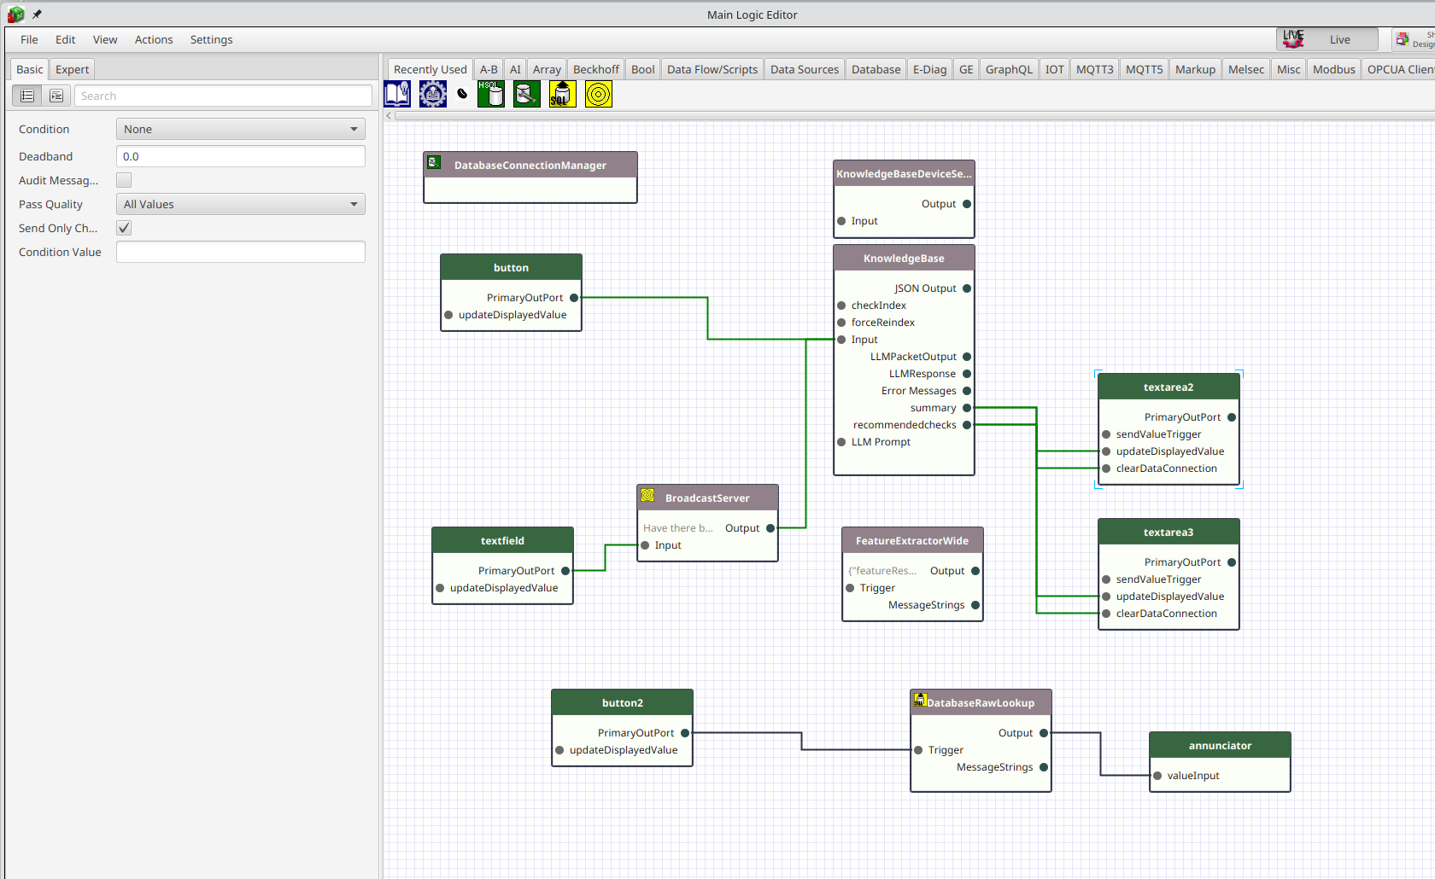This screenshot has width=1435, height=879.
Task: Click the left arrow of the palette scrollbar
Action: (x=389, y=115)
